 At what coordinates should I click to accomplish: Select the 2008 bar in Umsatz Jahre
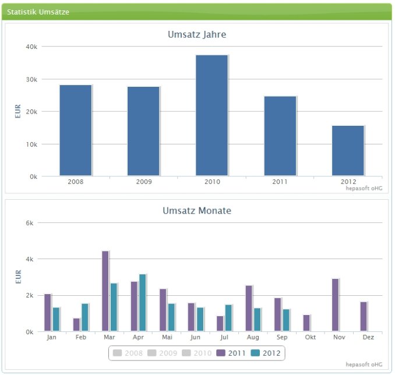click(x=75, y=130)
